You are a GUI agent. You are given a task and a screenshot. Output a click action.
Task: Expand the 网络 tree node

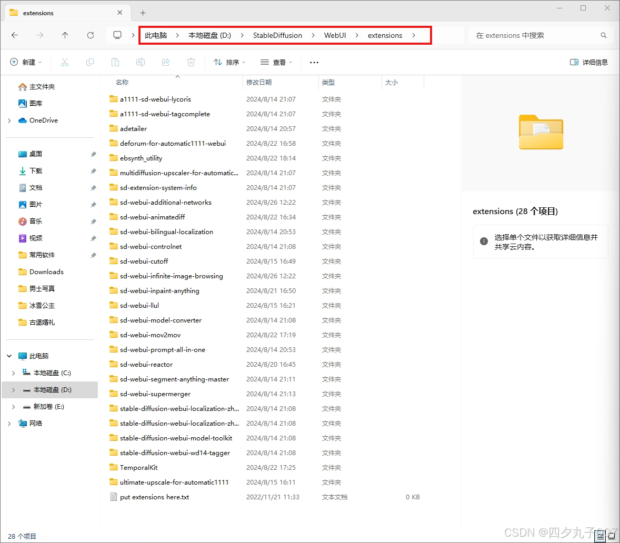(x=9, y=424)
